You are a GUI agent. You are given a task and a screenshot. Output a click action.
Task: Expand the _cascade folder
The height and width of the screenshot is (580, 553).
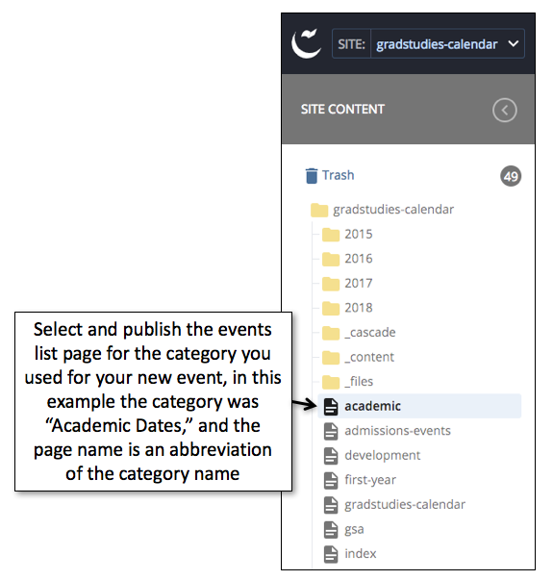coord(359,333)
